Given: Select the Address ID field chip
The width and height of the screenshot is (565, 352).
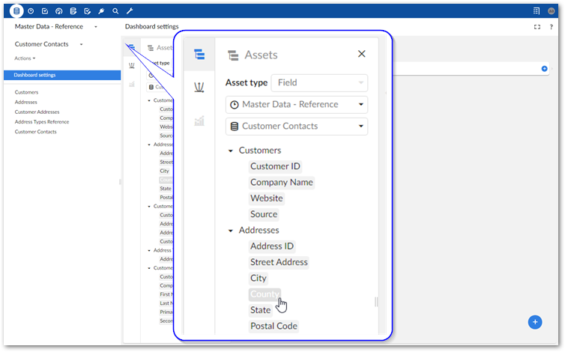Looking at the screenshot, I should click(x=272, y=246).
